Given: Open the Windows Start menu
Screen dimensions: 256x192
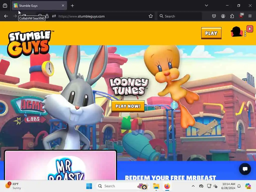Looking at the screenshot, I should 89,186.
